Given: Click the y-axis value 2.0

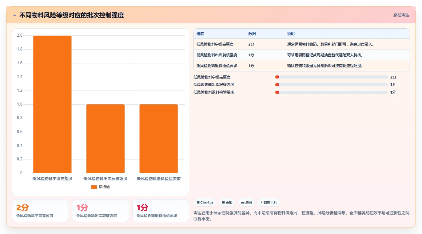Looking at the screenshot, I should (x=19, y=35).
